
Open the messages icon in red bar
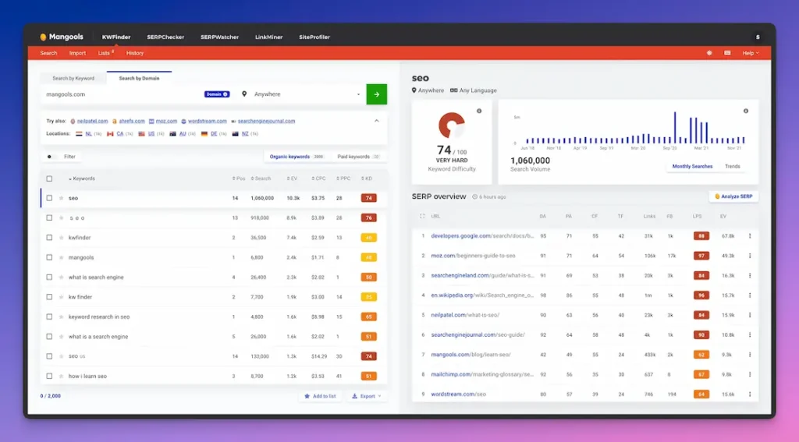pos(727,53)
